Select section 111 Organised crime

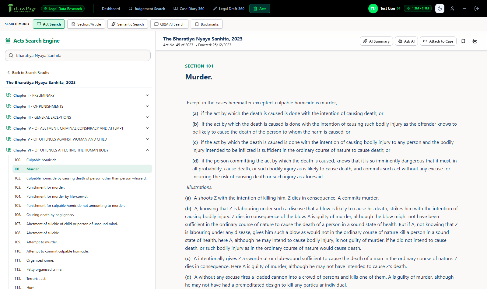pos(82,260)
